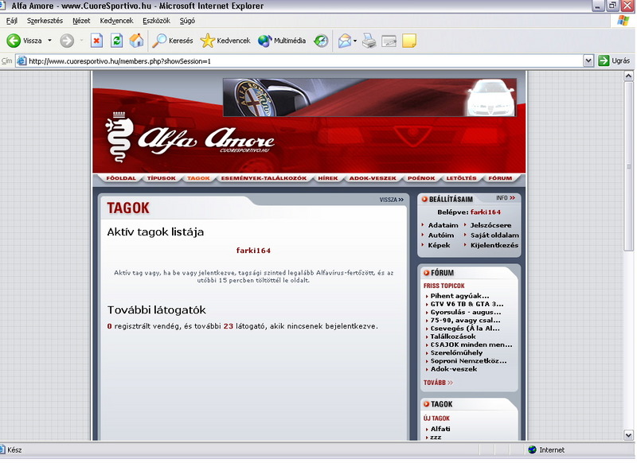Open forum topic Adok-veszek
Screen dimensions: 637x463
click(x=454, y=369)
